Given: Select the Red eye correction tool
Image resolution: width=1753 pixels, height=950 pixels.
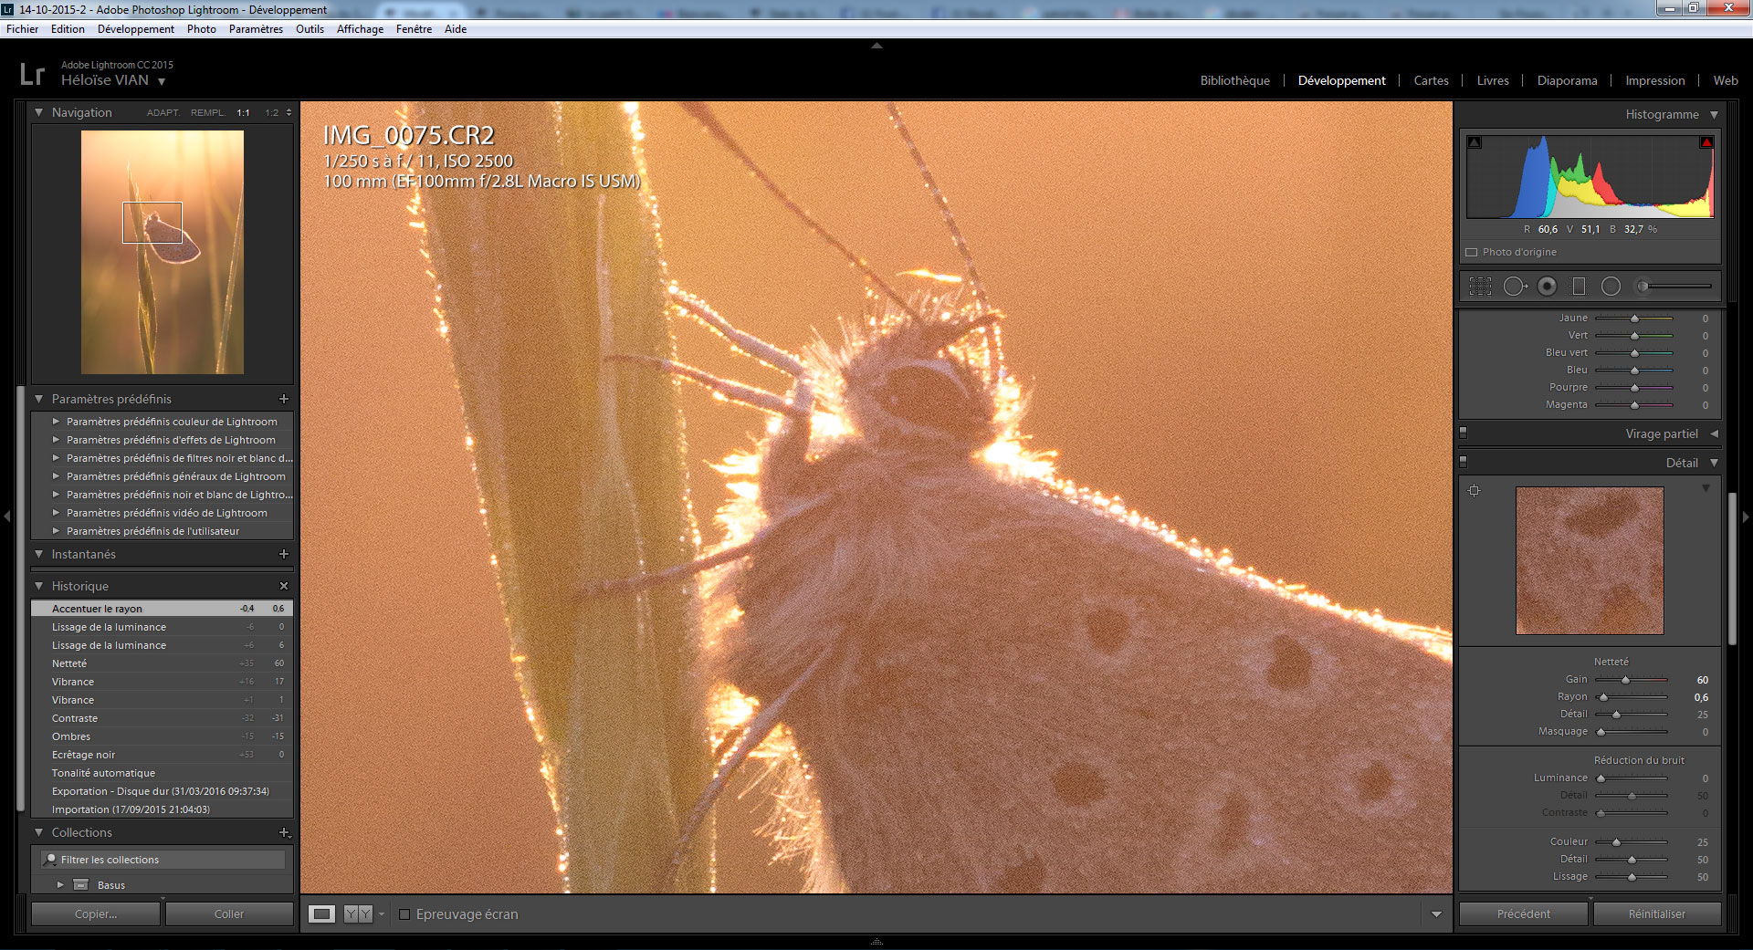Looking at the screenshot, I should tap(1547, 287).
